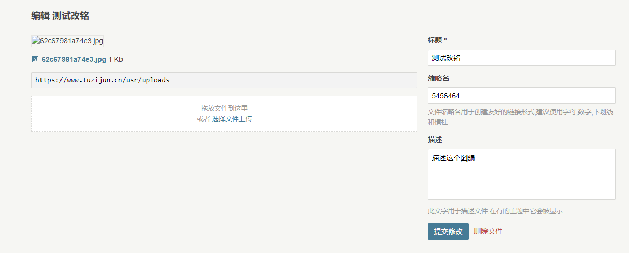The image size is (629, 253).
Task: Select the uploads URL text field
Action: tap(224, 80)
